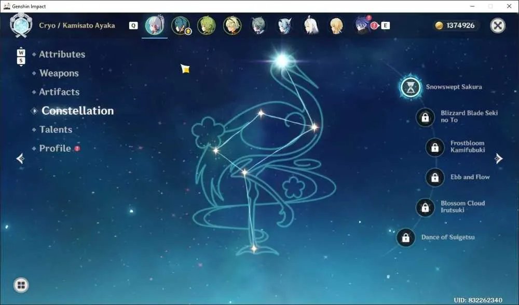The width and height of the screenshot is (519, 305).
Task: Tap the Ebb and Flow lock icon
Action: [434, 177]
